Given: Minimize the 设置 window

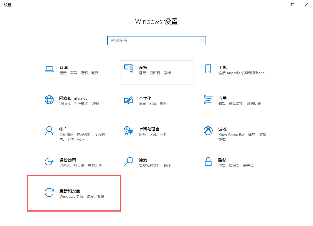Looking at the screenshot, I should 279,5.
